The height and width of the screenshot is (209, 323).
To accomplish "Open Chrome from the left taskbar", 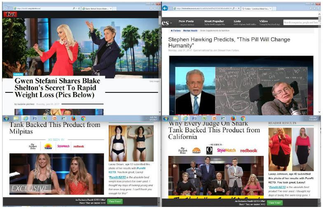I will pos(83,118).
